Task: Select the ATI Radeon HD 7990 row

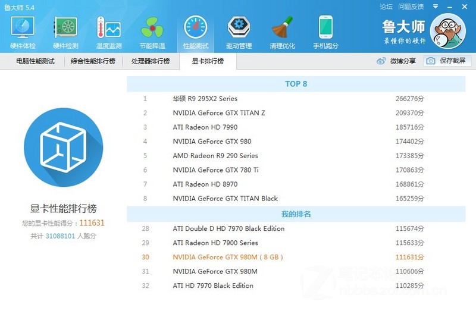Action: click(296, 127)
